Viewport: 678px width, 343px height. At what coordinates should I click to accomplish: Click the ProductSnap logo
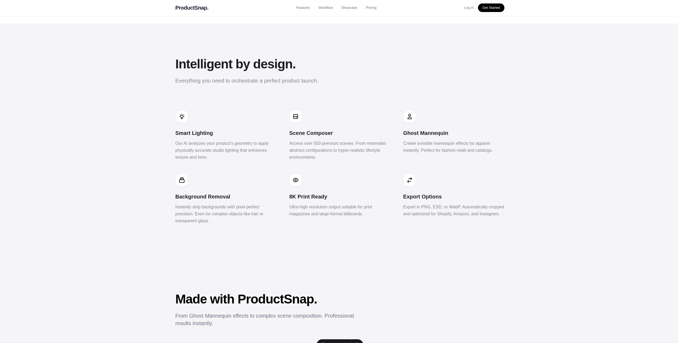pyautogui.click(x=191, y=8)
